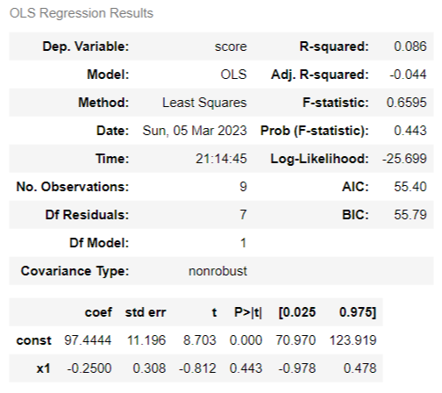Select the Df Residuals value 7

click(243, 215)
